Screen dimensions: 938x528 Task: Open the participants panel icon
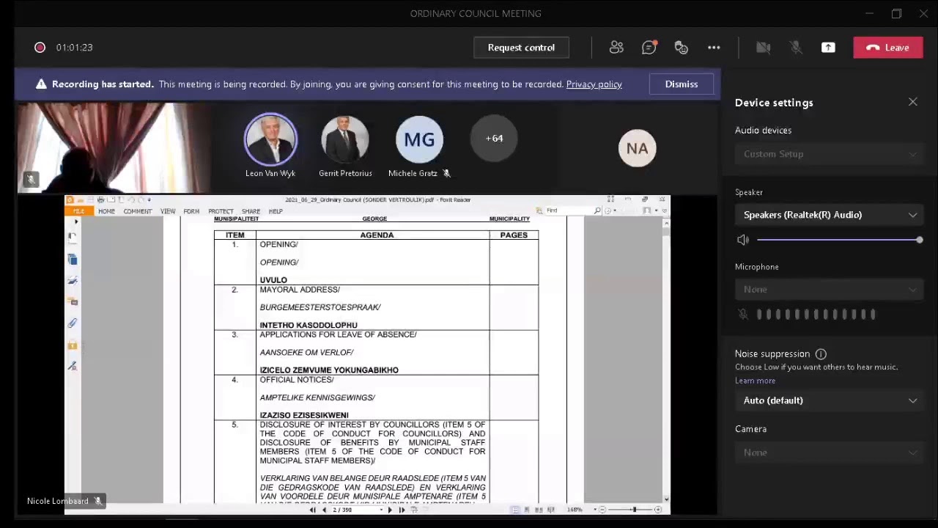click(x=616, y=48)
